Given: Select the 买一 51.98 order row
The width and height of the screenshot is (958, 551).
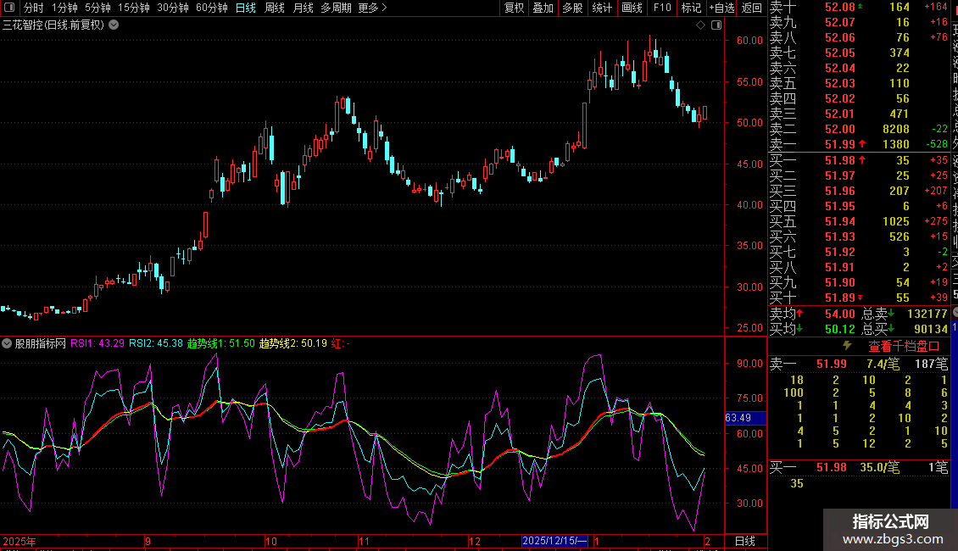Looking at the screenshot, I should coord(860,160).
